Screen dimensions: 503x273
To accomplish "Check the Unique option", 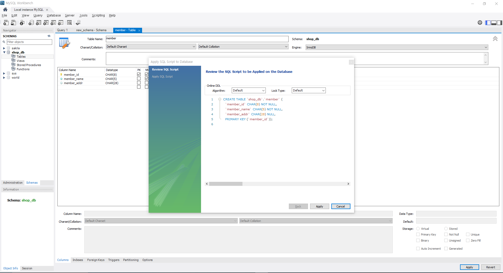I will [x=468, y=234].
